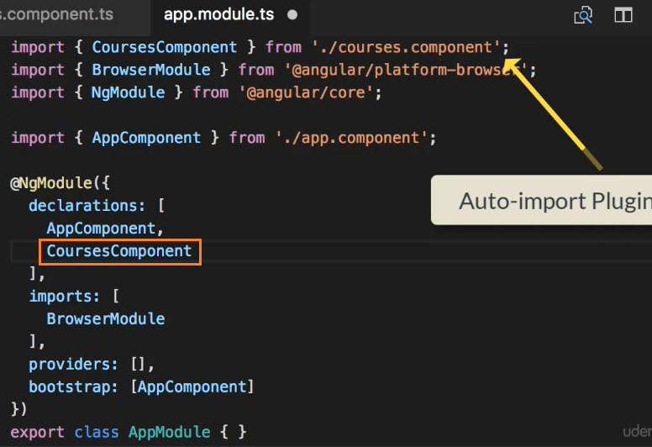The width and height of the screenshot is (652, 447).
Task: Click the './app.component' import path
Action: 354,138
